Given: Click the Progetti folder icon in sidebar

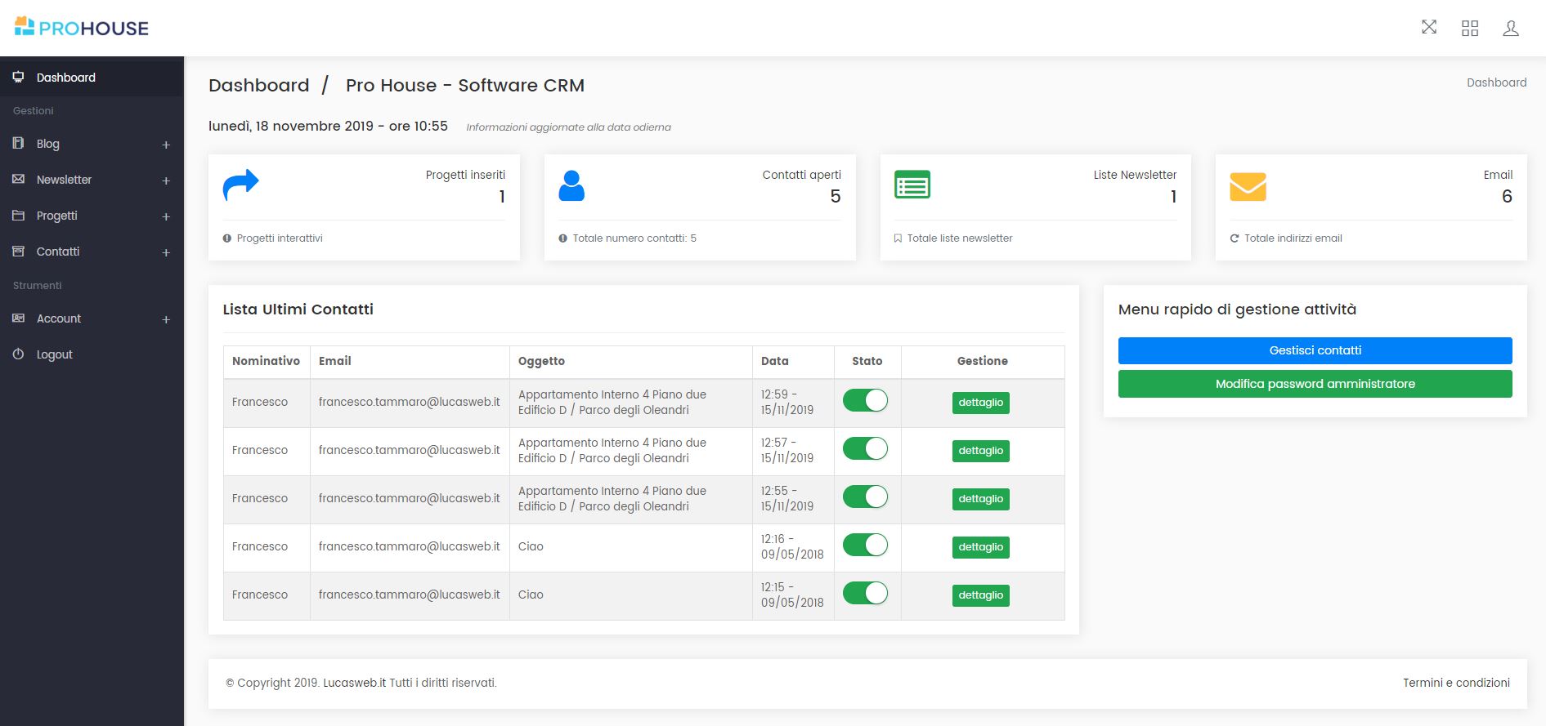Looking at the screenshot, I should point(18,215).
